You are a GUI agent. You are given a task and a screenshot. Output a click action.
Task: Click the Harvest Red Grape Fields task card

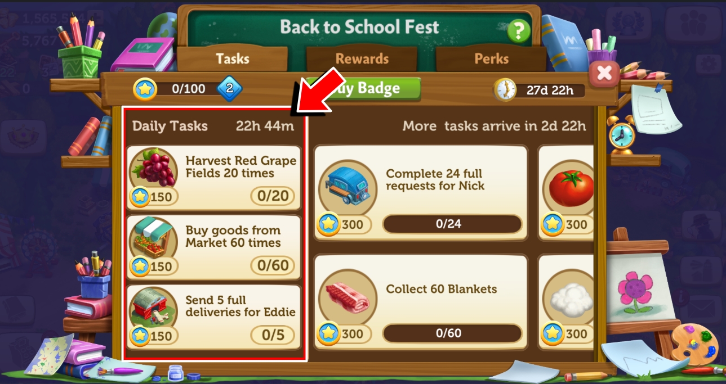pos(213,178)
